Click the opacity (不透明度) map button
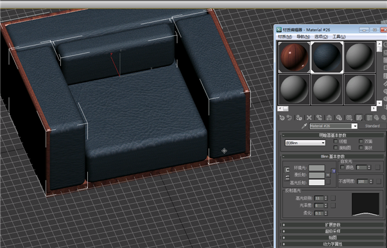Viewport: 387px width, 248px height. [x=379, y=181]
